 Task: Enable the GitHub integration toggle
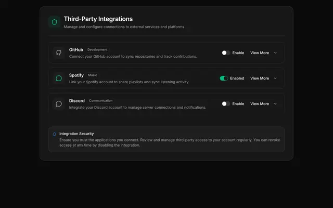click(x=226, y=53)
